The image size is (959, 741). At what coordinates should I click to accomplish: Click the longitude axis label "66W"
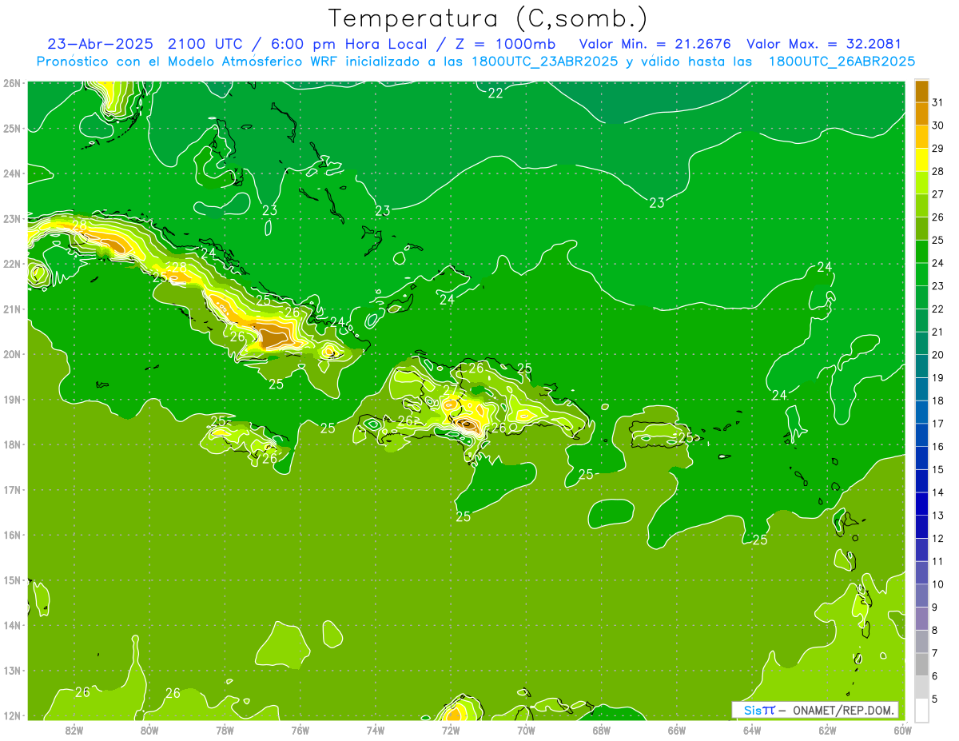point(677,730)
